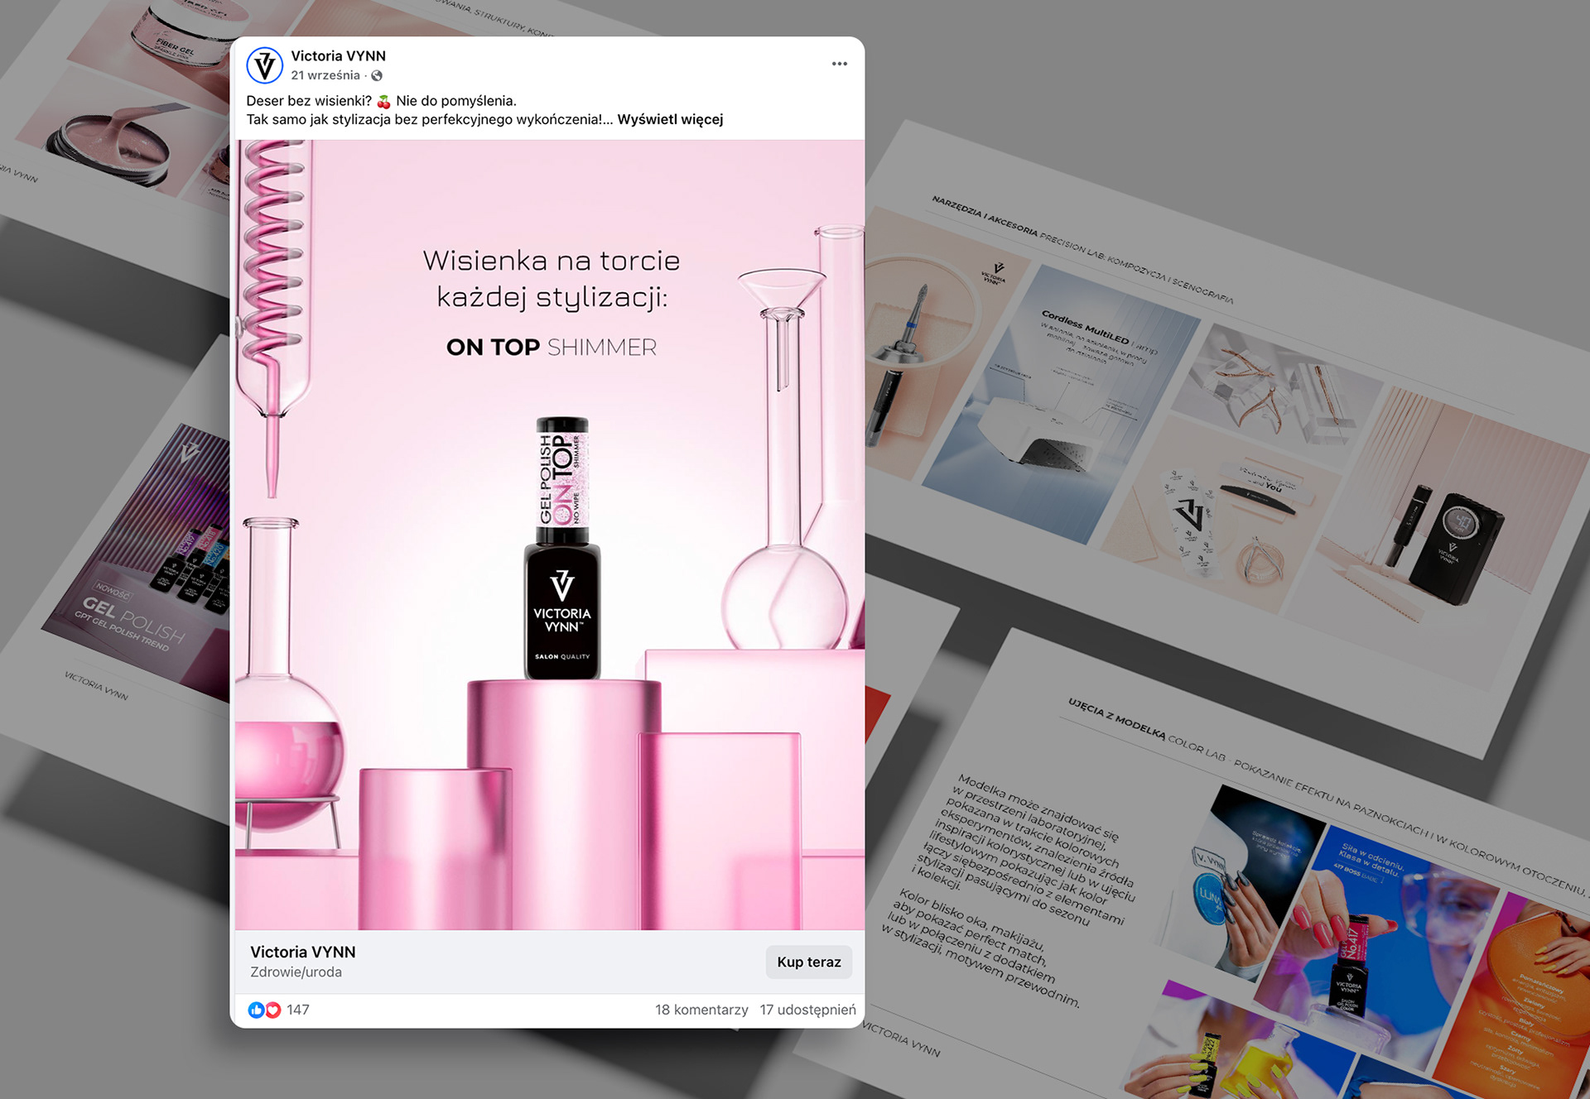Click the 147 reactions count

pos(298,1010)
